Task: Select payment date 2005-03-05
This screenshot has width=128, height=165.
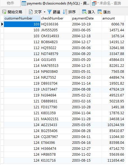Action: 86,125
